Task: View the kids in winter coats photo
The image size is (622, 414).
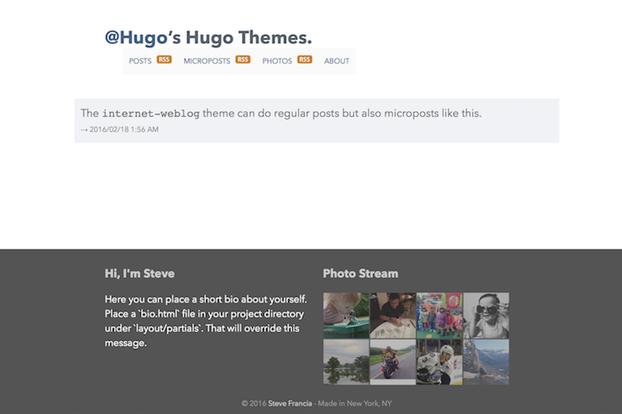Action: pyautogui.click(x=439, y=314)
